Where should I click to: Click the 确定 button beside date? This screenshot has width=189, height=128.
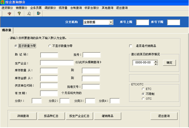(169, 63)
